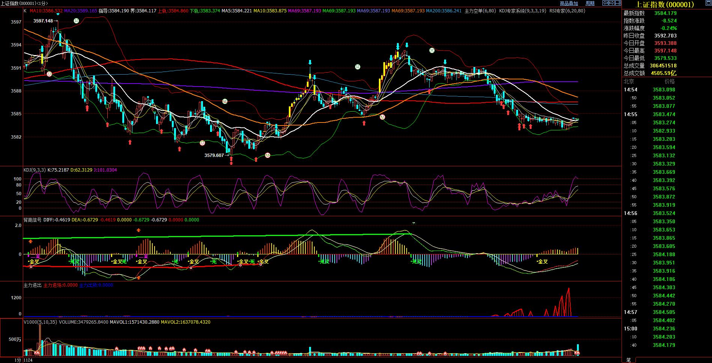Toggle the side panel layout icon

[x=618, y=3]
